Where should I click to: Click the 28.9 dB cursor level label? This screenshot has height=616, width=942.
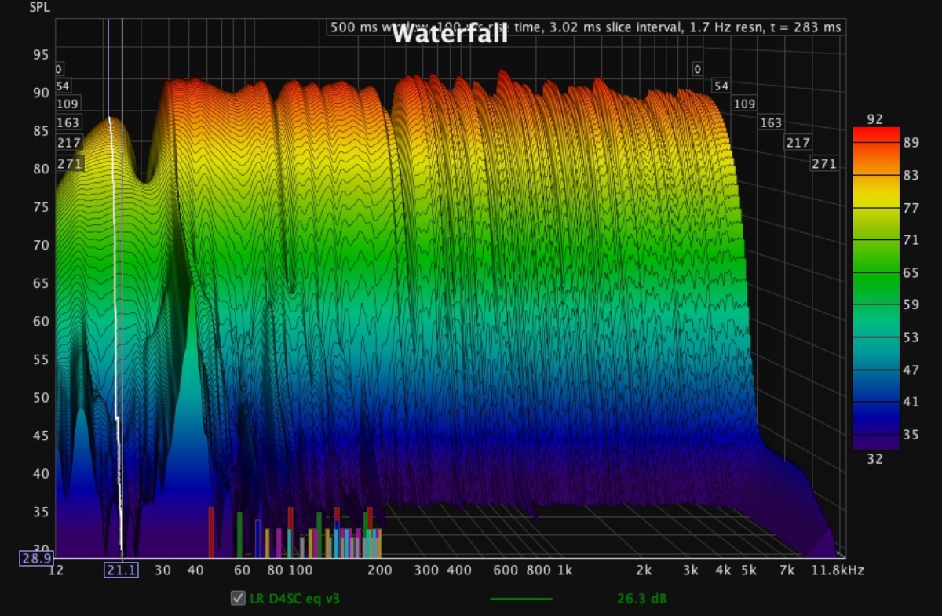coord(37,557)
